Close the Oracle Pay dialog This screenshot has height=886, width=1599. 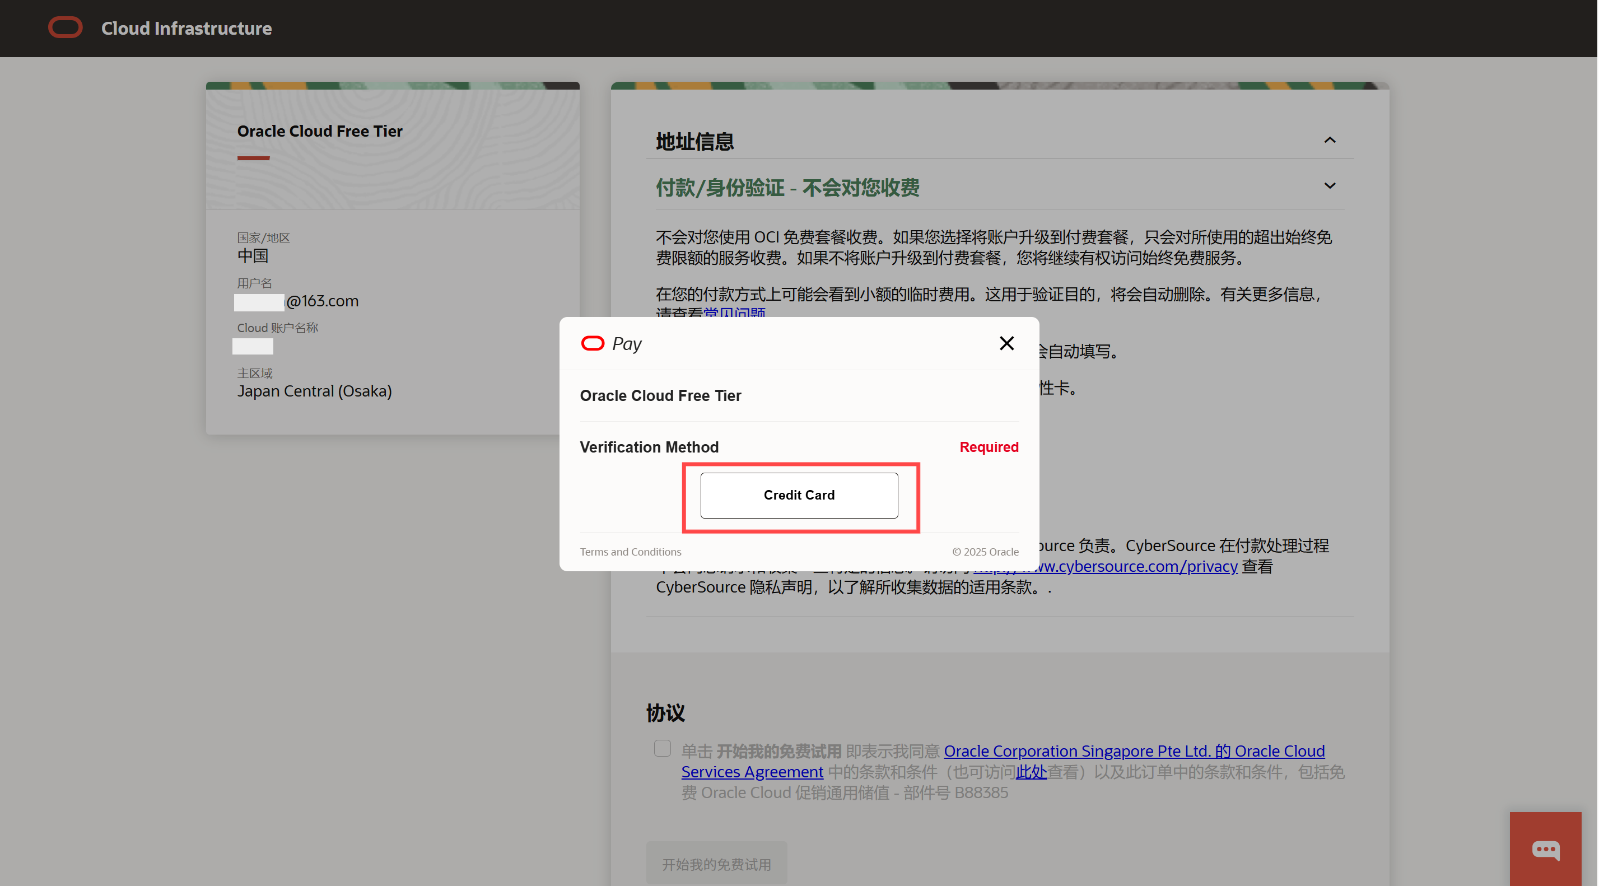(1006, 343)
